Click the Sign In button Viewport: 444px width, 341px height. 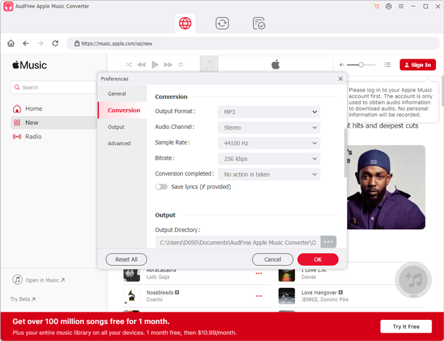click(417, 65)
